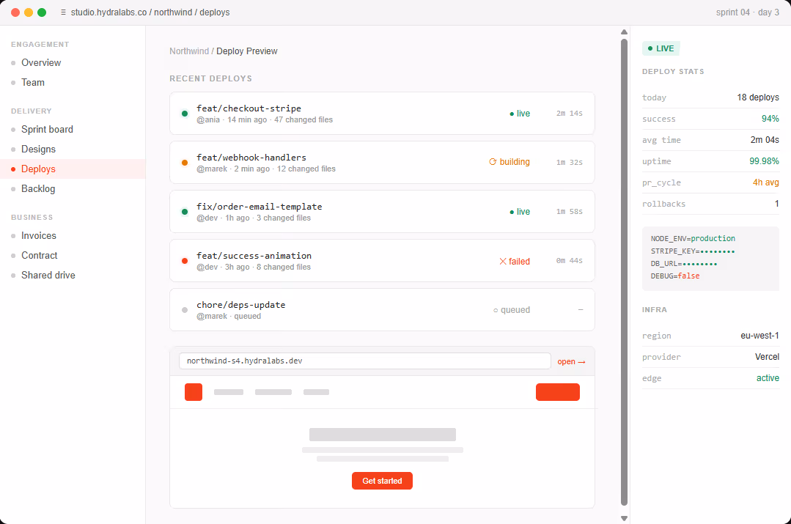Viewport: 791px width, 524px height.
Task: Click the failed X icon on success-animation
Action: coord(503,261)
